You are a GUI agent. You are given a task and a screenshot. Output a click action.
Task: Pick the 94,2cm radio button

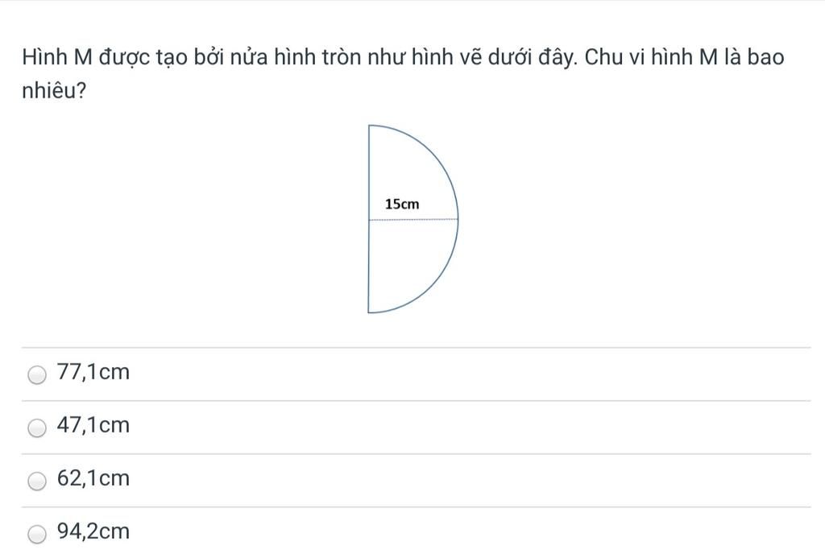click(x=37, y=534)
